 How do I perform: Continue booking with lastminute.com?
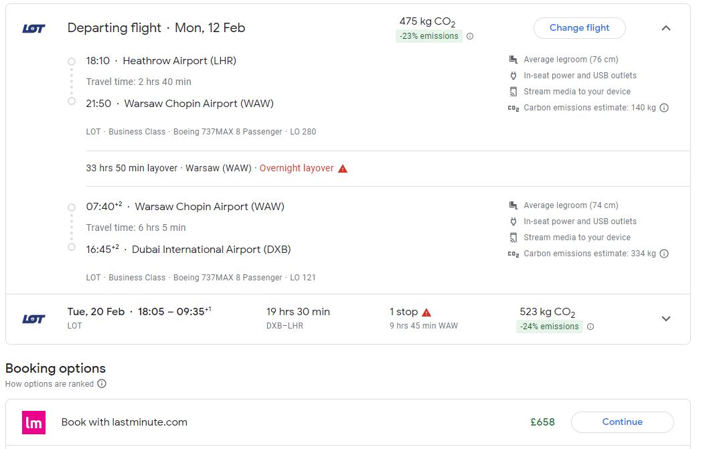[622, 422]
